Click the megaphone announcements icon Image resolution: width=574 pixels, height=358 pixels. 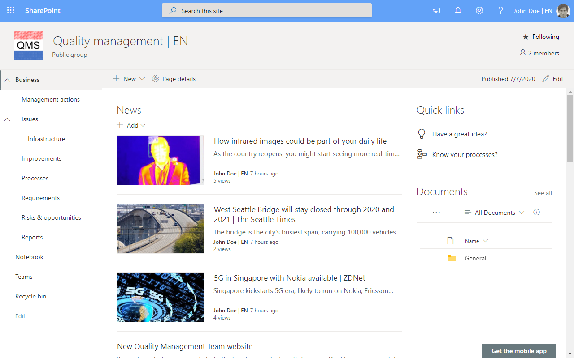[436, 11]
